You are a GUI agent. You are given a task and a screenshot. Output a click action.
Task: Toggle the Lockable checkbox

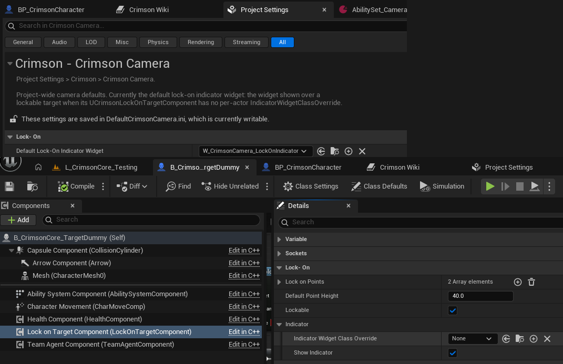click(x=453, y=310)
